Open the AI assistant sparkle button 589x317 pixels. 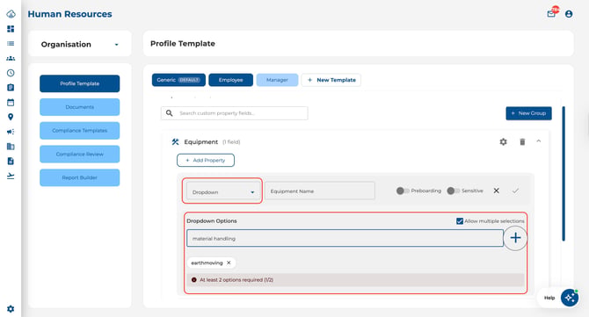click(570, 298)
